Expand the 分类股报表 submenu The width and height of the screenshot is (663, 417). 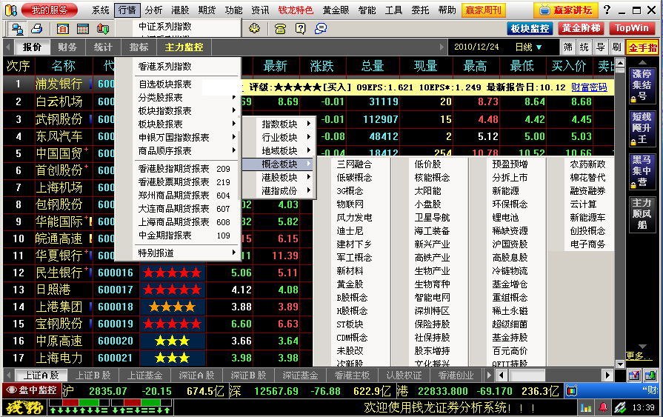coord(187,98)
